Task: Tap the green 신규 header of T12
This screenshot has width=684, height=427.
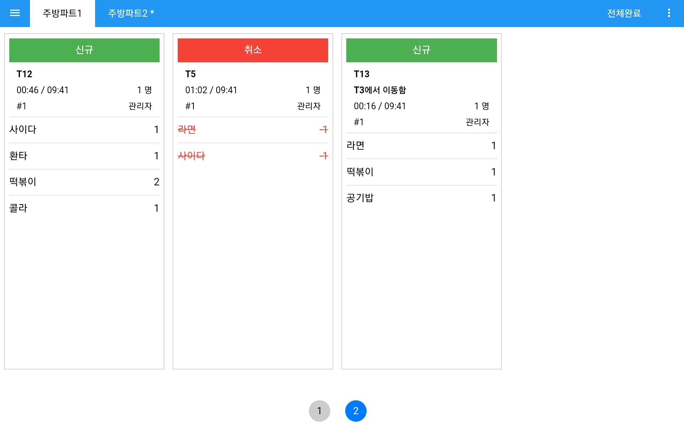Action: point(84,50)
